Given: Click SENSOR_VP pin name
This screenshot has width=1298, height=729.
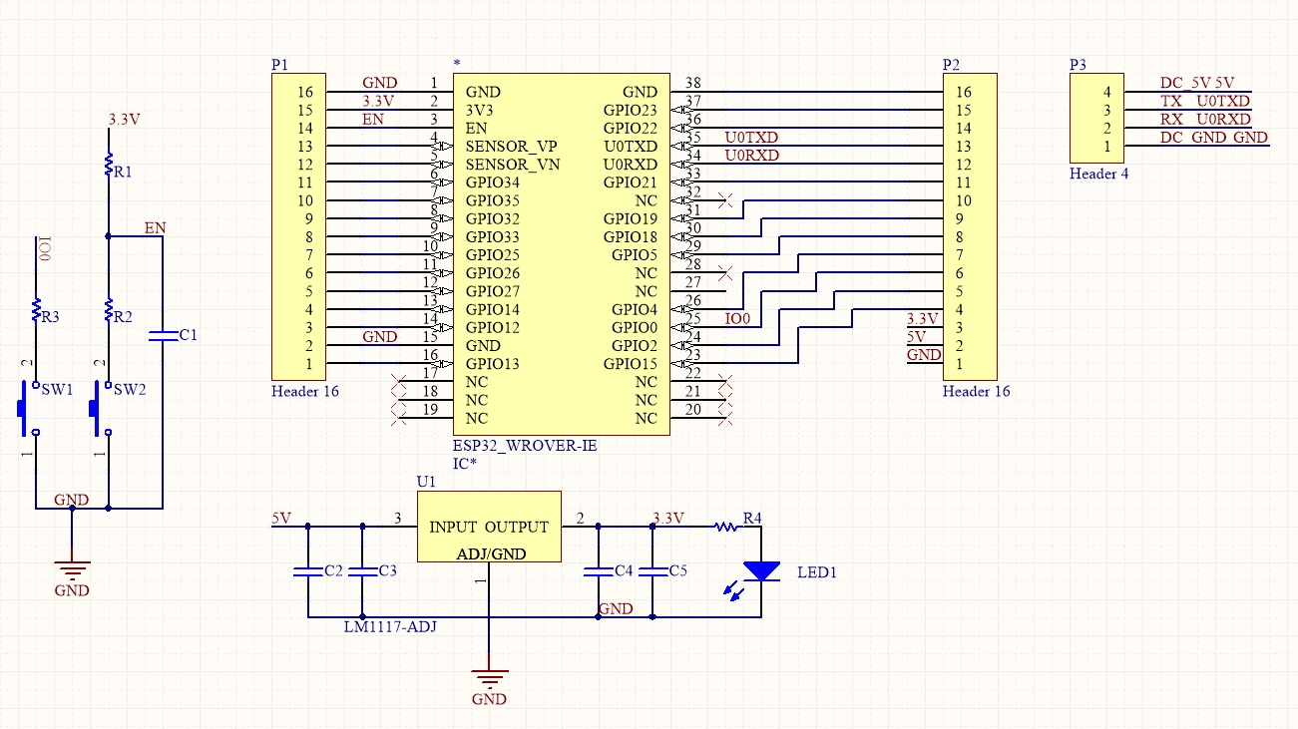Looking at the screenshot, I should pyautogui.click(x=512, y=146).
